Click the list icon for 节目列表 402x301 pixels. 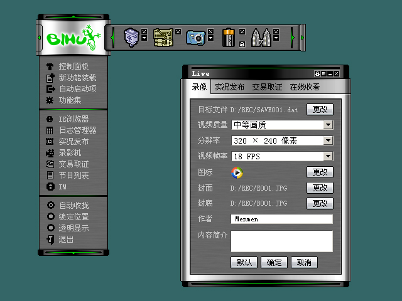click(50, 176)
